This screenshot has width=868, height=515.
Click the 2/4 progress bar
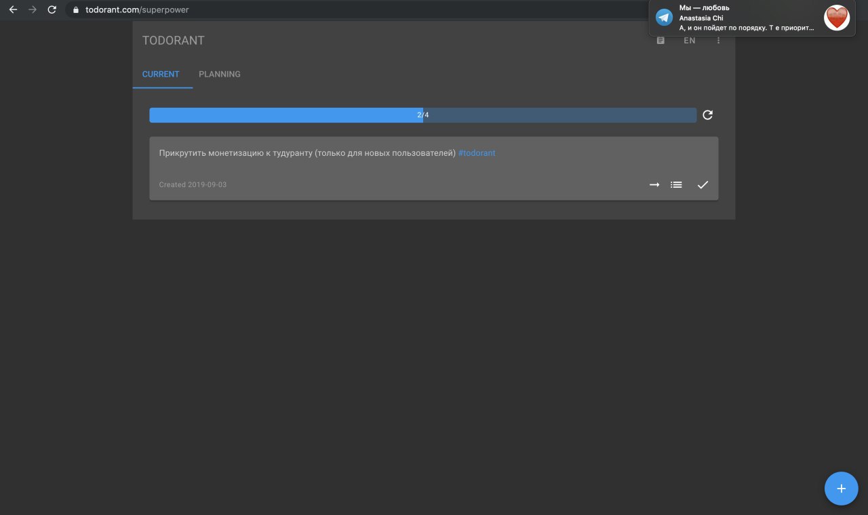[x=422, y=115]
